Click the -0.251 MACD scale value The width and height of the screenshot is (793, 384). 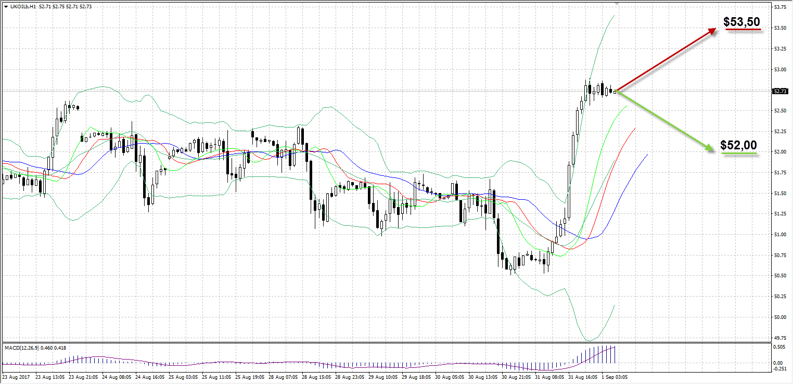tap(780, 368)
